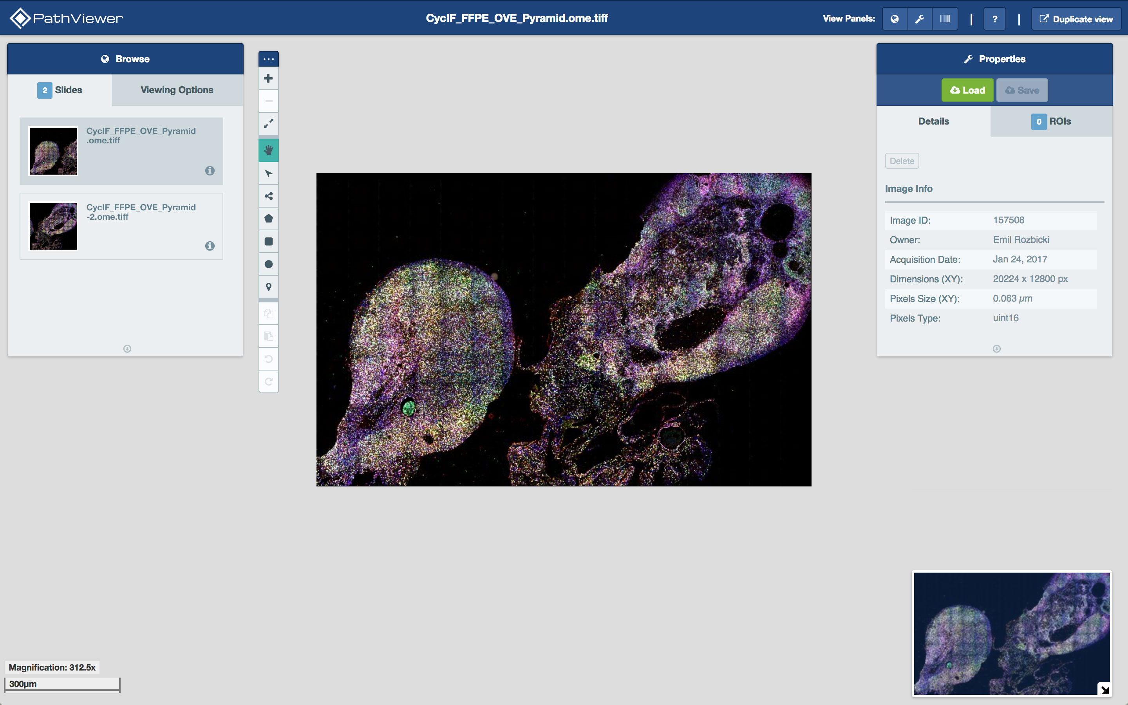Zoom in using the plus tool

tap(268, 78)
